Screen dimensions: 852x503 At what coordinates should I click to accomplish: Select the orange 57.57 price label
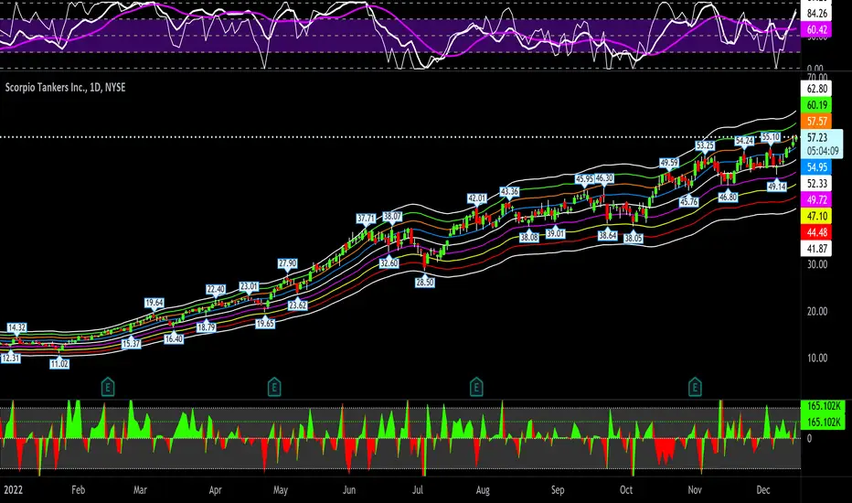816,122
